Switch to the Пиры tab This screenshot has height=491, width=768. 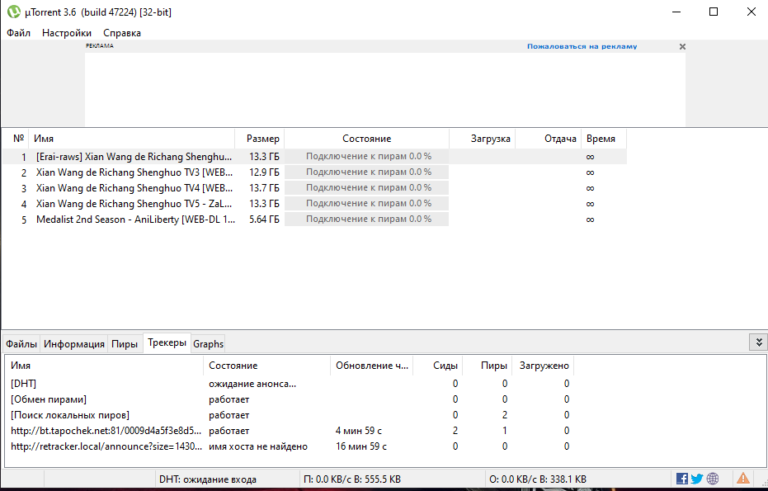tap(125, 344)
